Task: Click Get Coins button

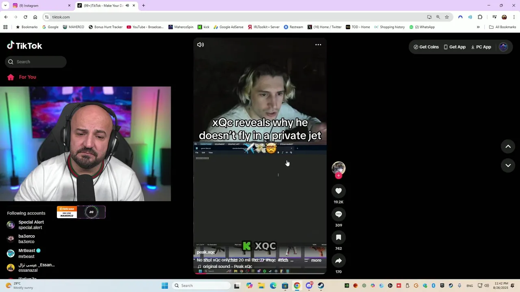Action: (426, 47)
